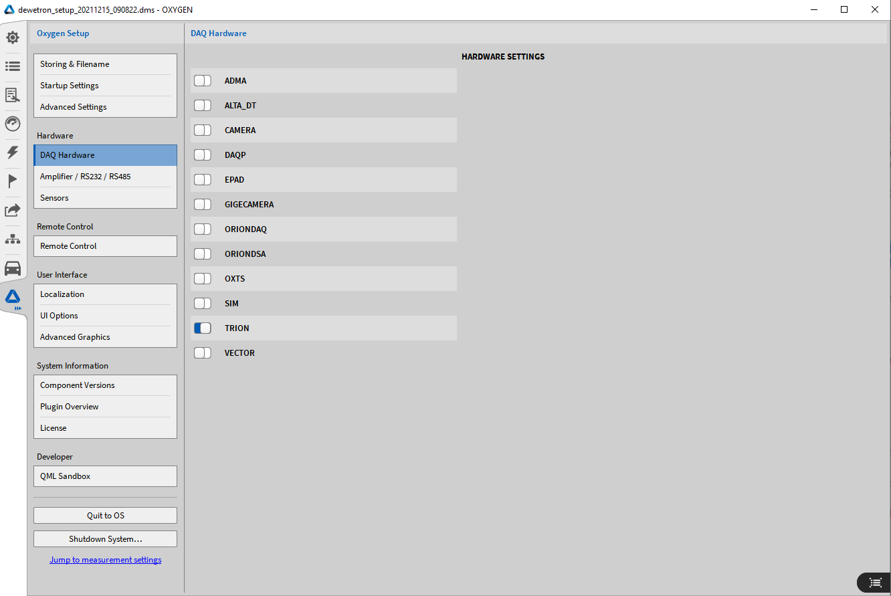This screenshot has width=891, height=596.
Task: Follow the Jump to measurement settings link
Action: (x=105, y=560)
